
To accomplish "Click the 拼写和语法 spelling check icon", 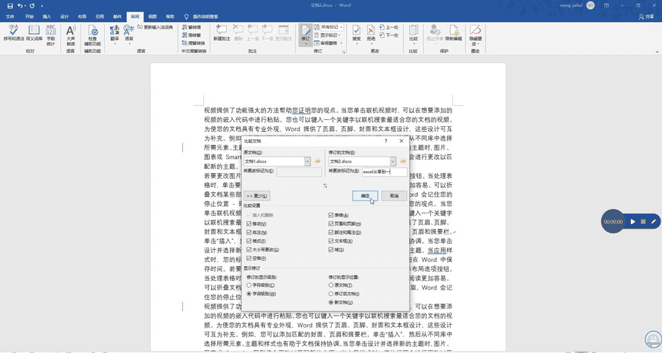I will pyautogui.click(x=14, y=32).
